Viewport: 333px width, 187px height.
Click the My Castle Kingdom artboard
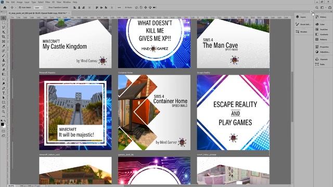pyautogui.click(x=75, y=44)
